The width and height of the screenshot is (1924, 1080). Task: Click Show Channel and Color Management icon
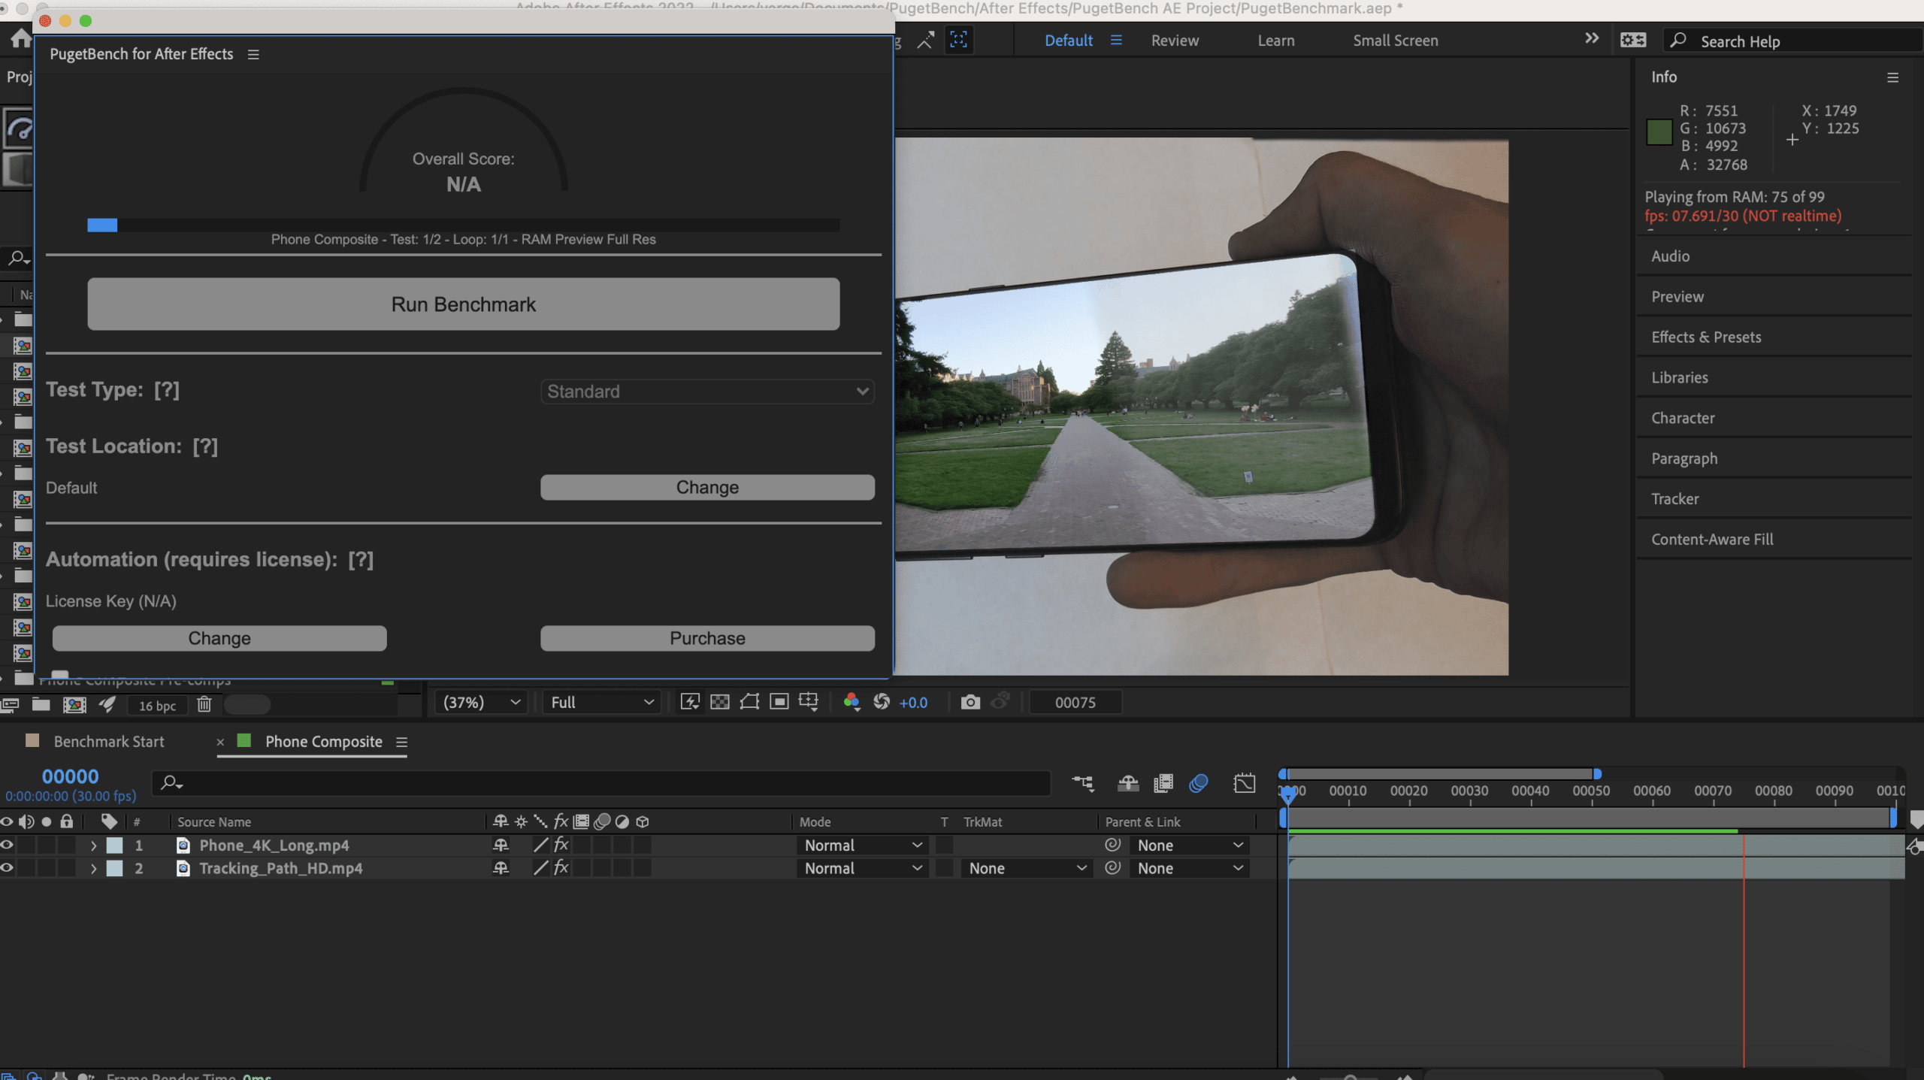point(851,702)
